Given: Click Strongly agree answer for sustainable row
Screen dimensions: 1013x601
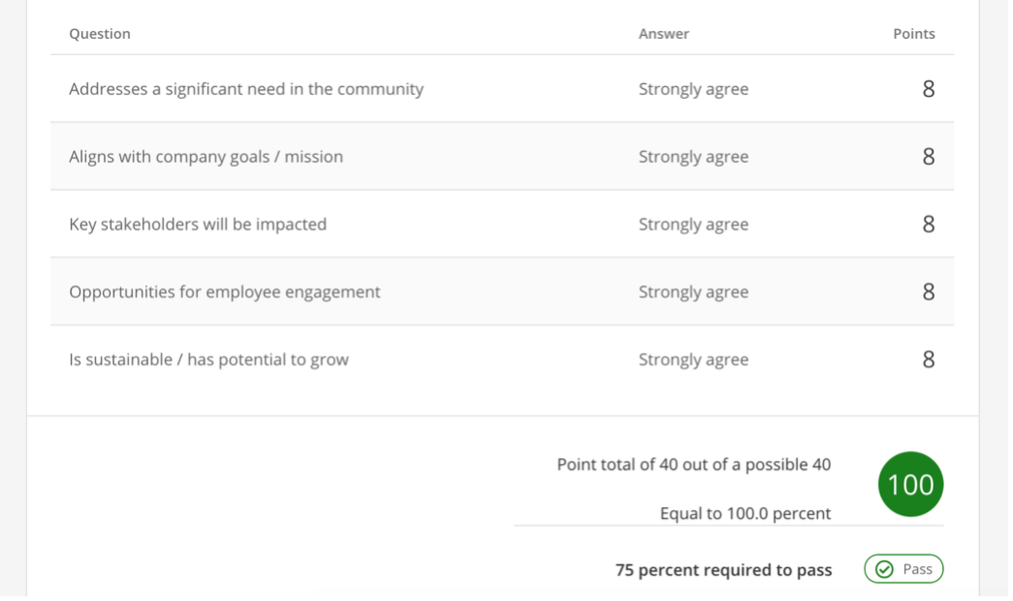Looking at the screenshot, I should click(x=693, y=360).
